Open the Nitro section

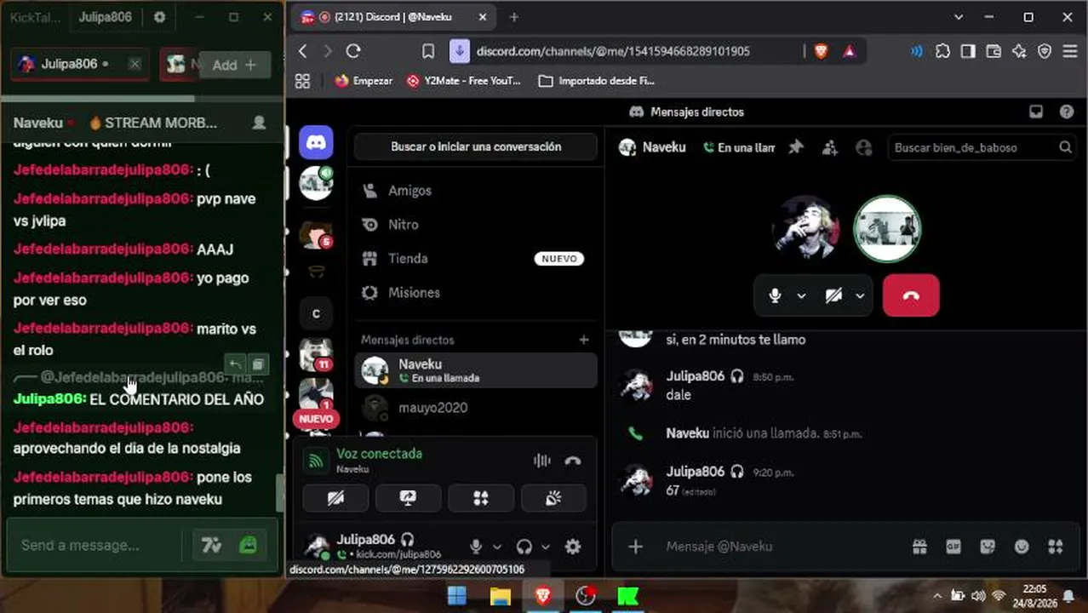click(x=476, y=225)
